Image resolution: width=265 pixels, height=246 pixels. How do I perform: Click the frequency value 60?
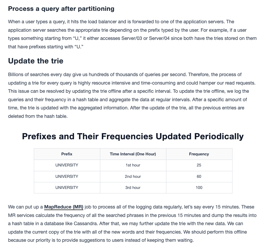click(x=199, y=177)
